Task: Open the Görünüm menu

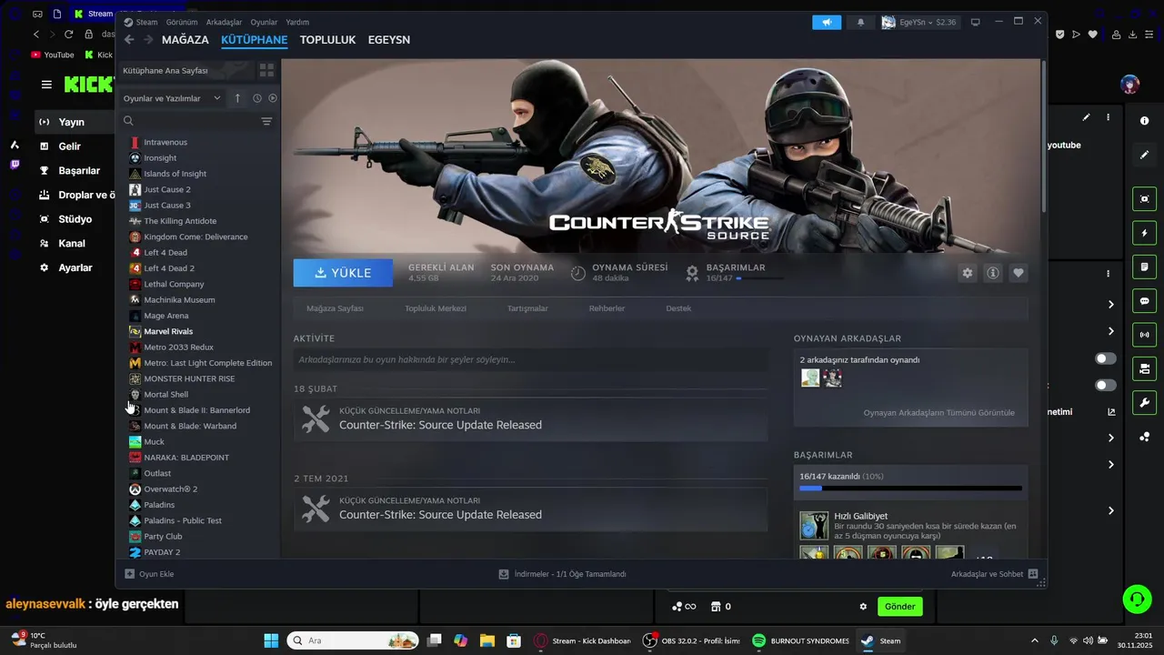Action: click(182, 22)
